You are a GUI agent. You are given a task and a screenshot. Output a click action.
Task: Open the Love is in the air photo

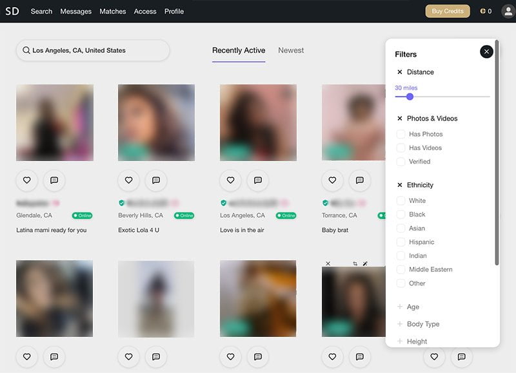259,122
